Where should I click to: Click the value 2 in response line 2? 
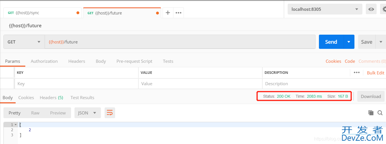pos(30,130)
